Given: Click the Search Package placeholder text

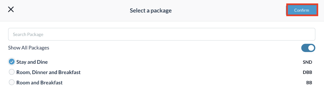Looking at the screenshot, I should pos(28,34).
